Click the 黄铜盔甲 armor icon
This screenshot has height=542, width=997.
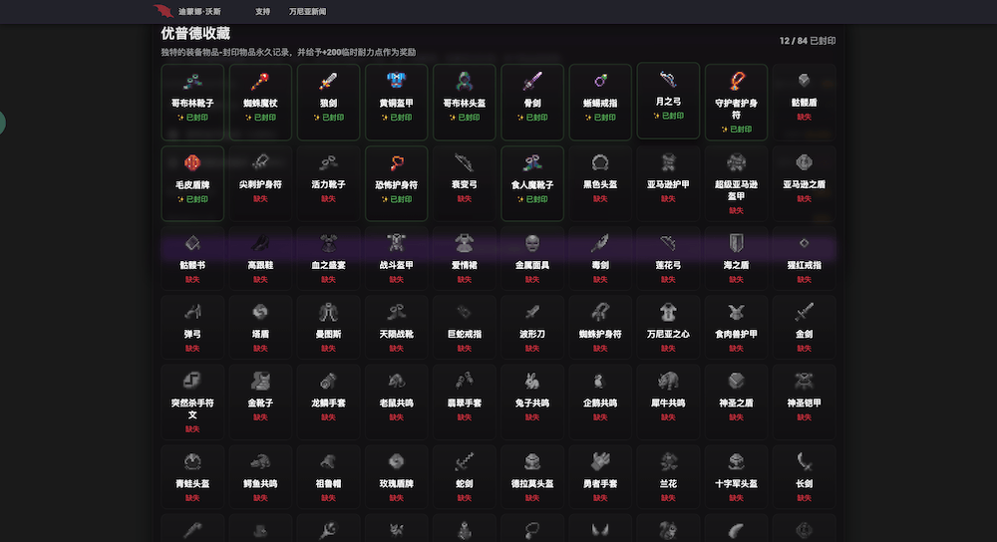click(x=396, y=82)
